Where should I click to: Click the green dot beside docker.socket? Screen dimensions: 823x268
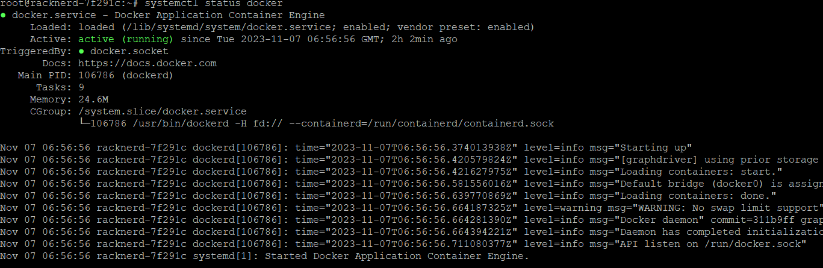tap(81, 51)
